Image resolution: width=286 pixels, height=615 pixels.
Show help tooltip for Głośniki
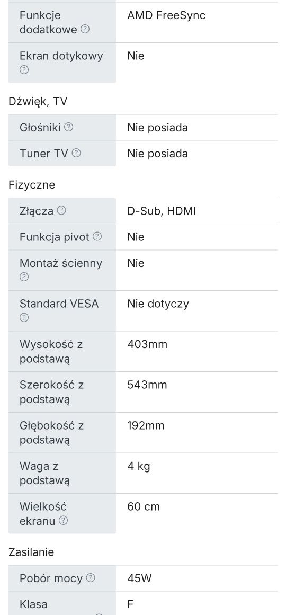click(68, 127)
